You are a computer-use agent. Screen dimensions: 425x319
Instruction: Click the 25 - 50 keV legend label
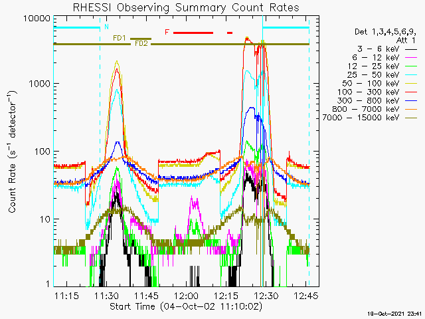click(x=373, y=75)
